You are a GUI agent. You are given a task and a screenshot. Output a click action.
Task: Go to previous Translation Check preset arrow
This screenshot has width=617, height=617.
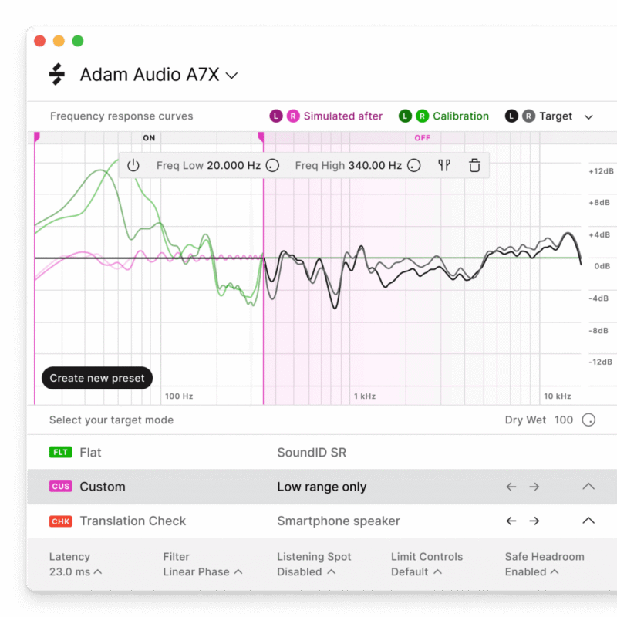pyautogui.click(x=511, y=521)
